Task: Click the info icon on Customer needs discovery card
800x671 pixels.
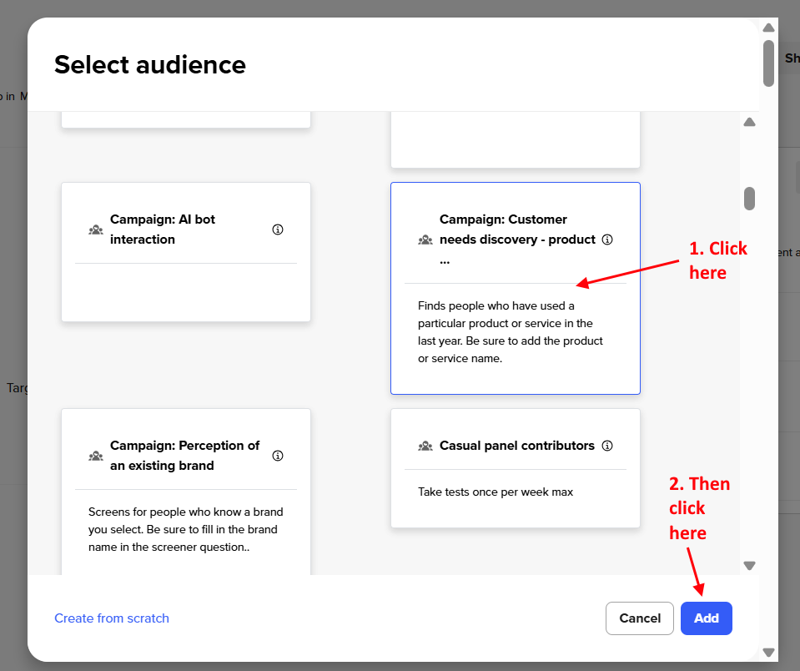Action: click(606, 238)
